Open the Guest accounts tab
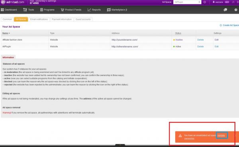 point(83,20)
